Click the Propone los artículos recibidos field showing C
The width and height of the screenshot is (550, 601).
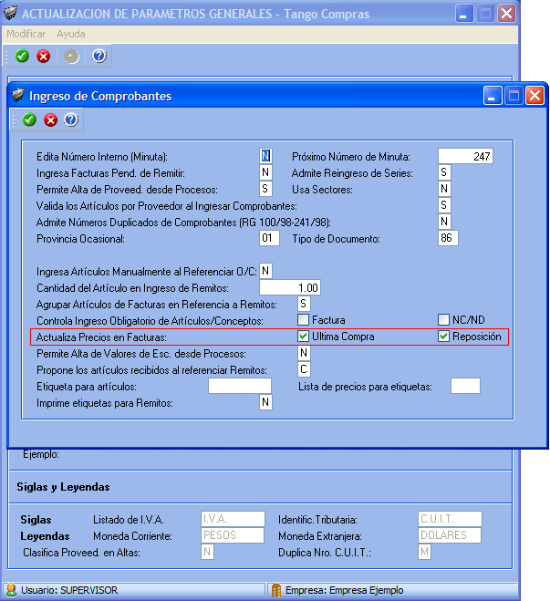tap(304, 369)
